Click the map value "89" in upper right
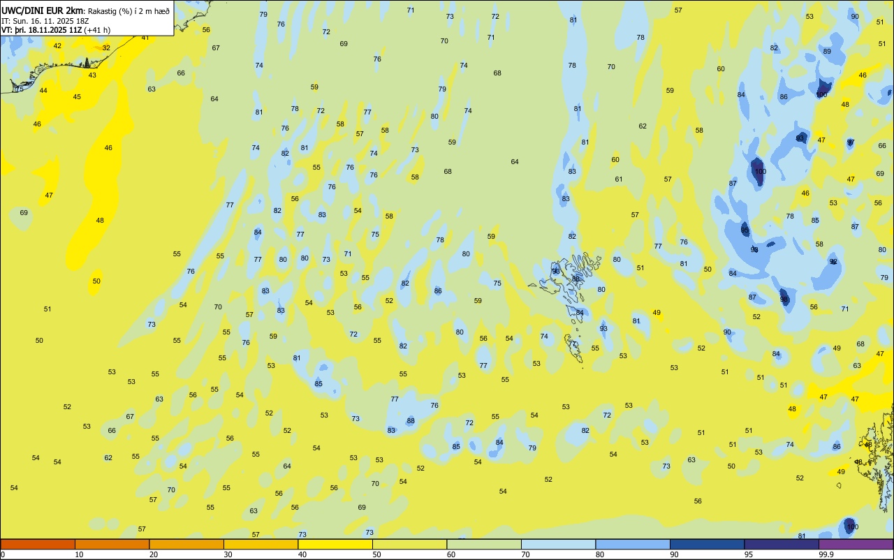 [x=827, y=52]
